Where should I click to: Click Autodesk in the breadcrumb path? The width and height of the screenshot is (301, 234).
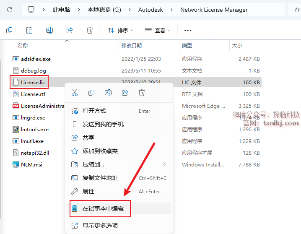(150, 10)
